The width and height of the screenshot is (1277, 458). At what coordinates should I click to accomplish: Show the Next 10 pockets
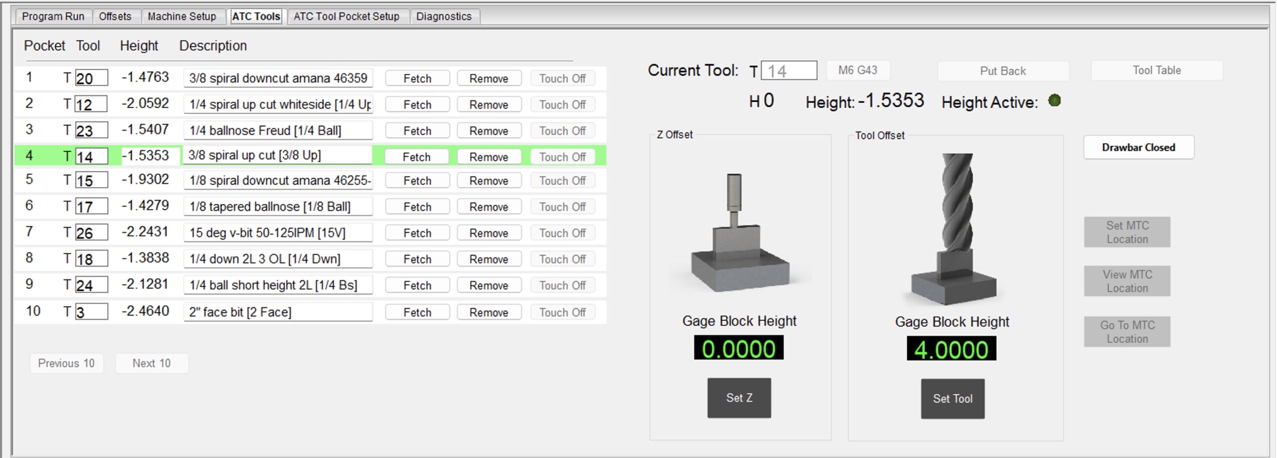(x=151, y=363)
